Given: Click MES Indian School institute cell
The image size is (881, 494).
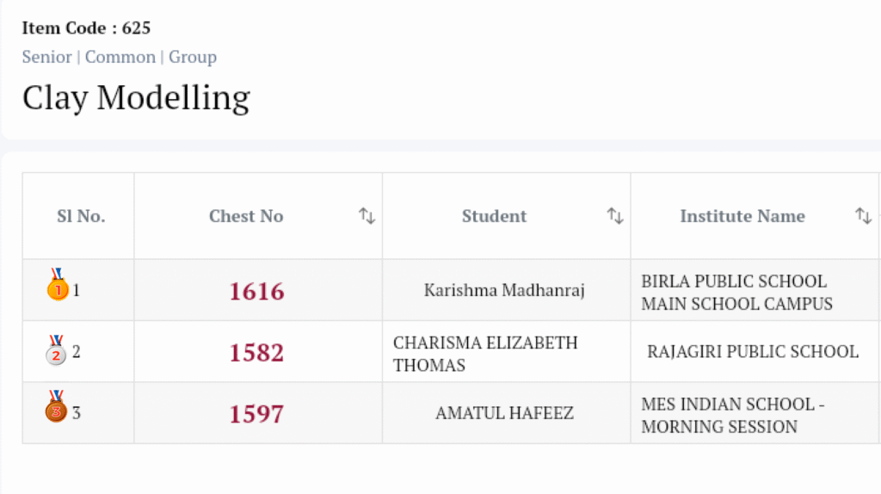Looking at the screenshot, I should (732, 415).
